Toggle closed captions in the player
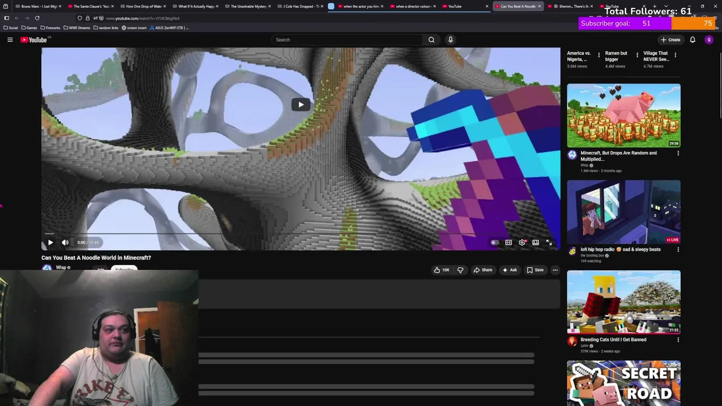Image resolution: width=722 pixels, height=406 pixels. coord(508,242)
